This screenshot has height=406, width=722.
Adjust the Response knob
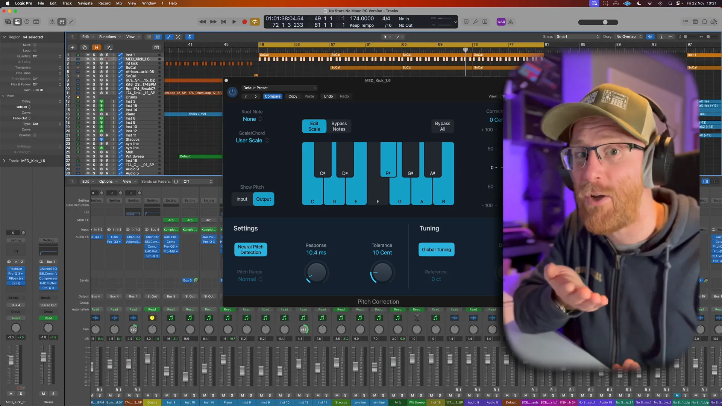click(316, 273)
